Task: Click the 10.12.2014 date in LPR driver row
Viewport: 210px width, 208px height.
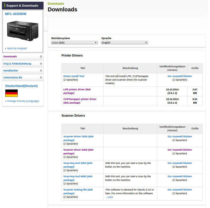Action: pyautogui.click(x=172, y=89)
